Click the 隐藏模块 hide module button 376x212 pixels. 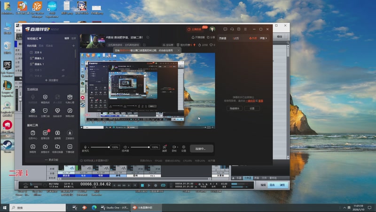(235, 108)
